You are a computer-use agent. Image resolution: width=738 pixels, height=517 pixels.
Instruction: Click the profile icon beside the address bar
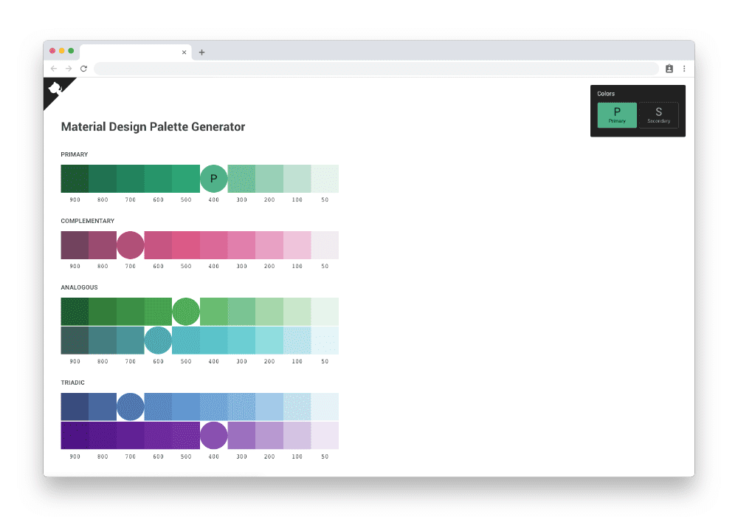(669, 68)
